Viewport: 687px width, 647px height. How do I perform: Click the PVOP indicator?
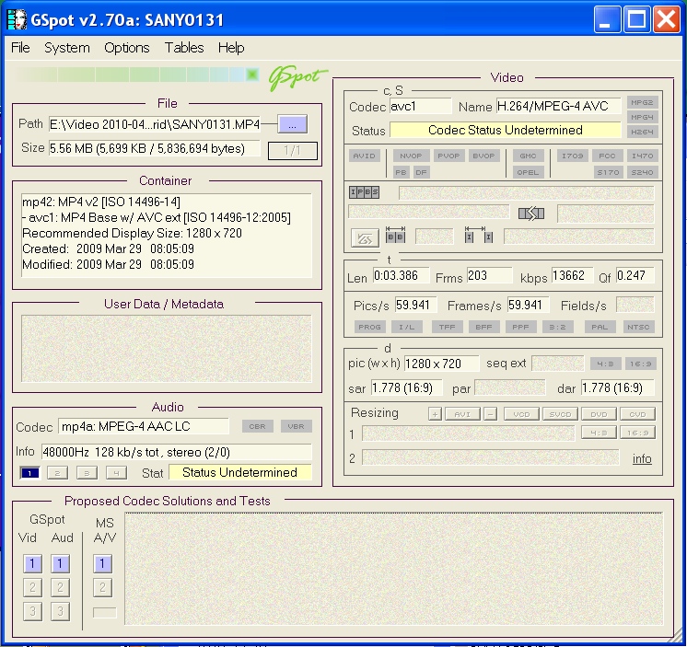coord(448,156)
